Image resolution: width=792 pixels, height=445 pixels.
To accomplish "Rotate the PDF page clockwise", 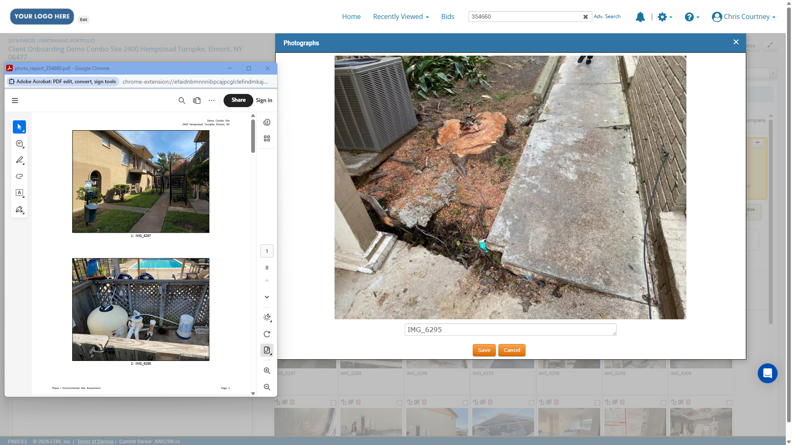I will tap(267, 334).
